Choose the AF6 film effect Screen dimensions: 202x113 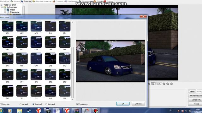(36, 26)
